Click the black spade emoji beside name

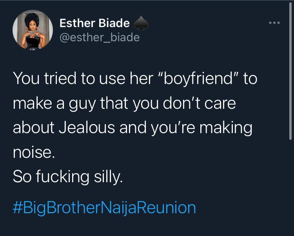pos(141,23)
